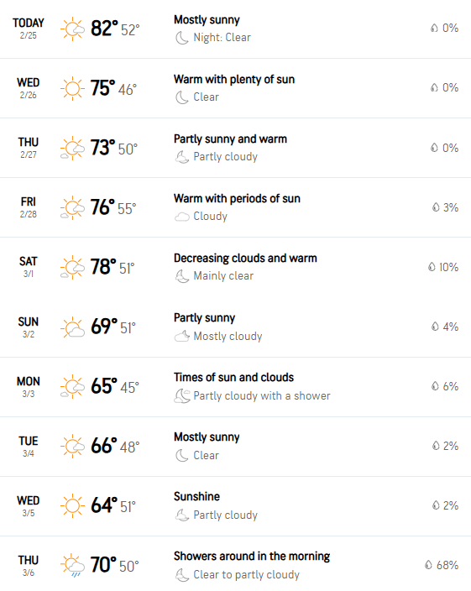The width and height of the screenshot is (471, 591).
Task: Click the sun icon for WED 2/26
Action: [x=72, y=89]
